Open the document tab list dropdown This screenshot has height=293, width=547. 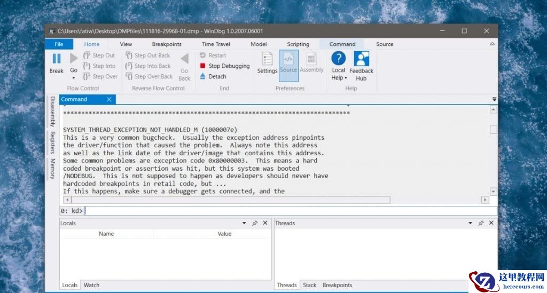click(x=494, y=99)
